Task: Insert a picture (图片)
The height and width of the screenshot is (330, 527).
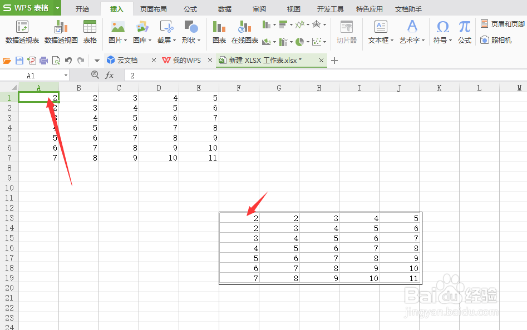Action: [x=117, y=32]
